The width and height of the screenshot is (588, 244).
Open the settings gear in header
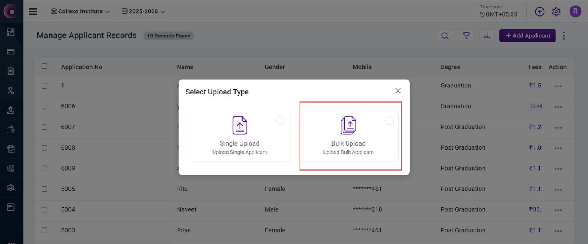tap(556, 12)
